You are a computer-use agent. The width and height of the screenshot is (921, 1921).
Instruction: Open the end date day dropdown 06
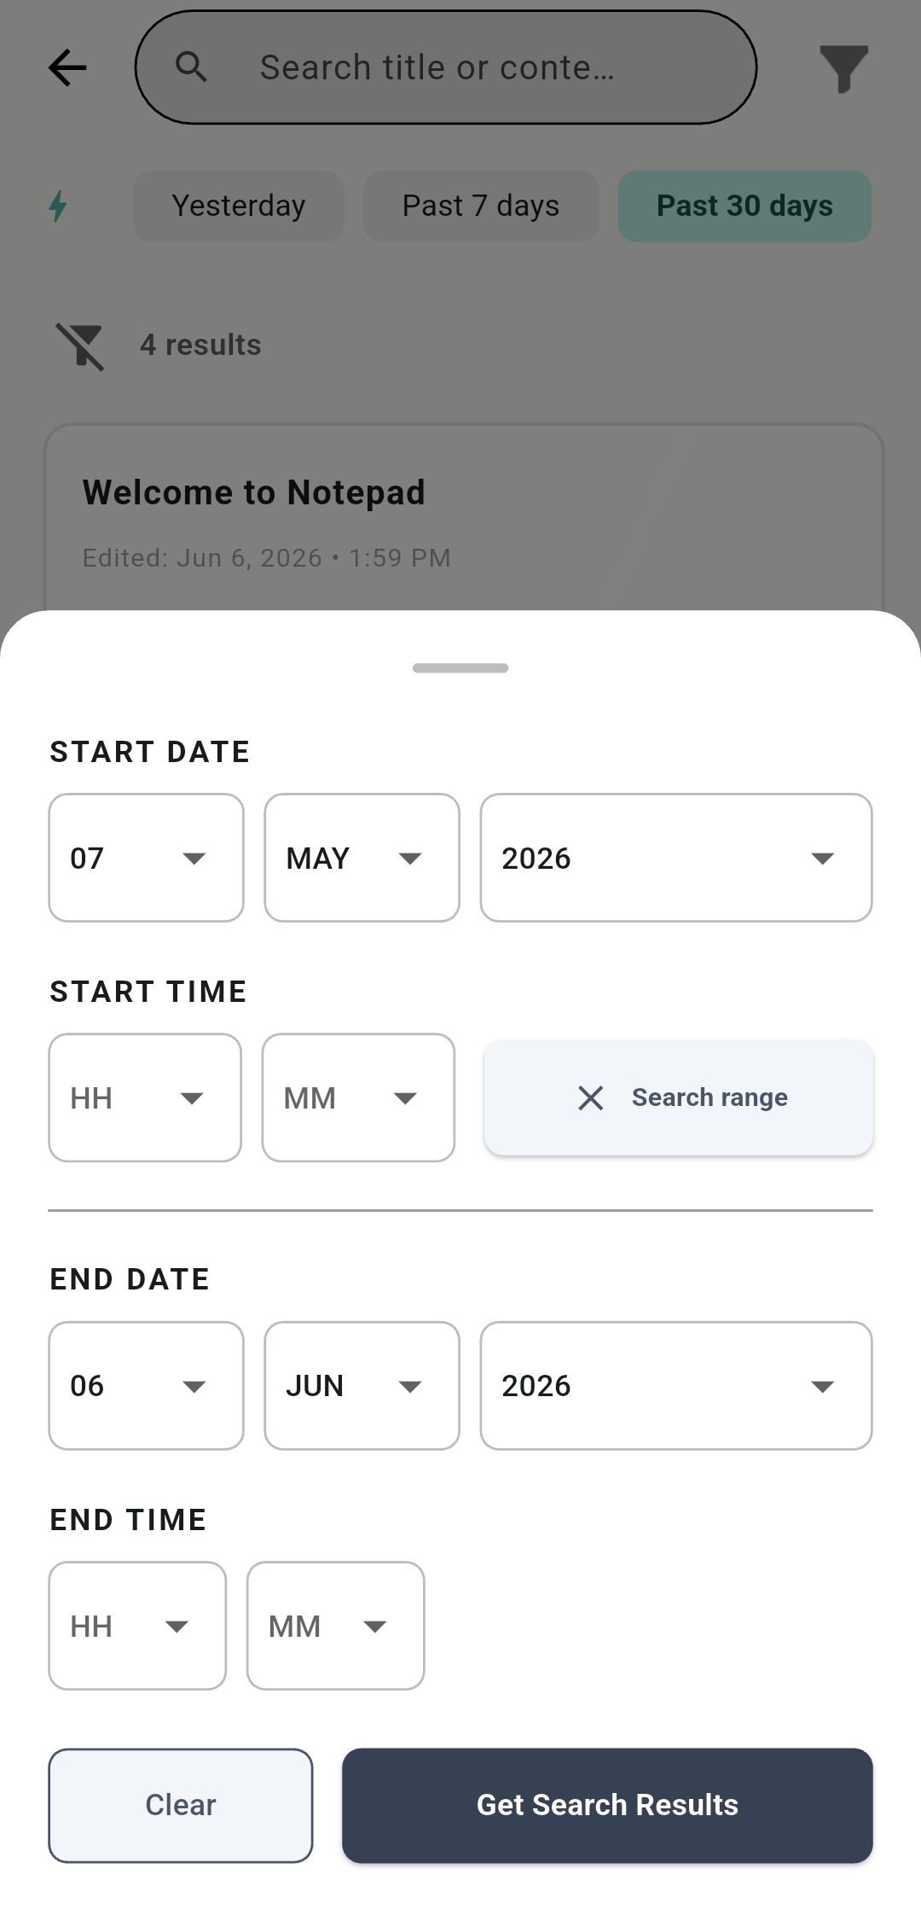pyautogui.click(x=146, y=1386)
